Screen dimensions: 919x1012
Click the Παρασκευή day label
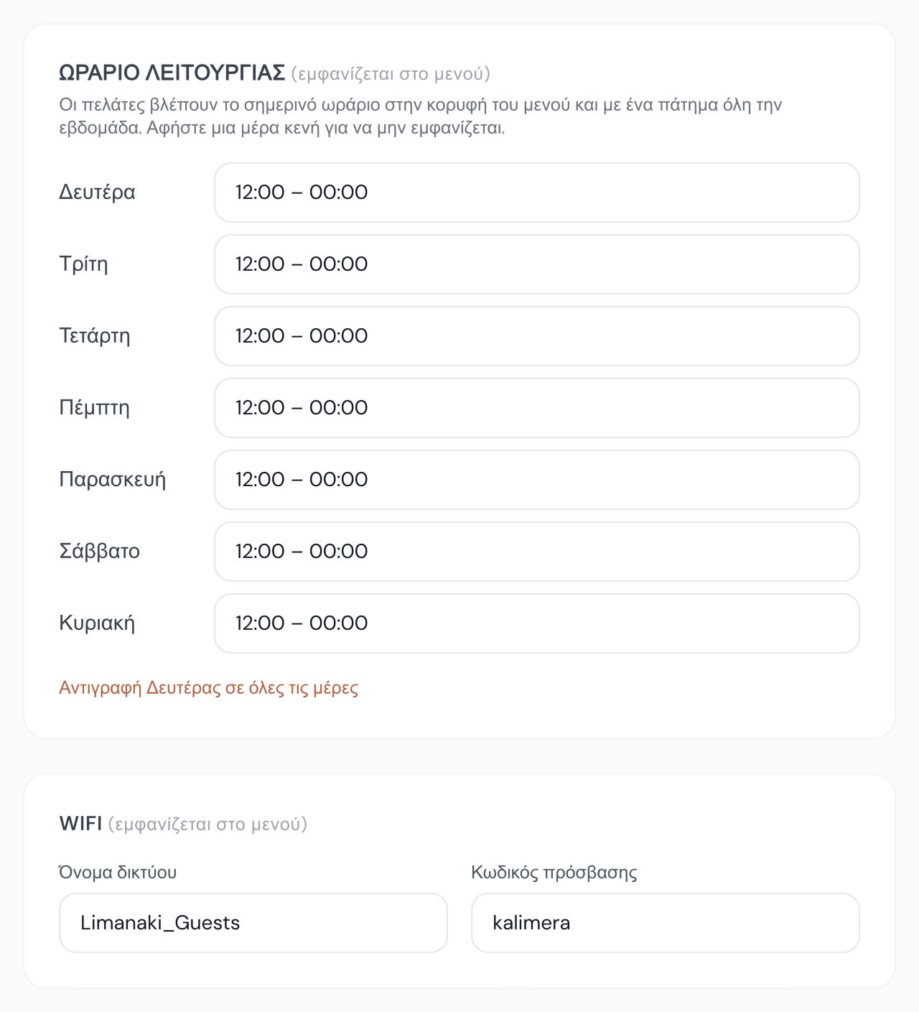pos(113,480)
